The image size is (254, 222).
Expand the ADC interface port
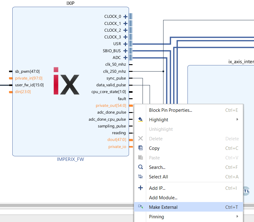[125, 57]
